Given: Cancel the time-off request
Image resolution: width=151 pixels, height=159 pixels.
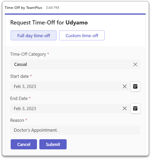Looking at the screenshot, I should [24, 144].
